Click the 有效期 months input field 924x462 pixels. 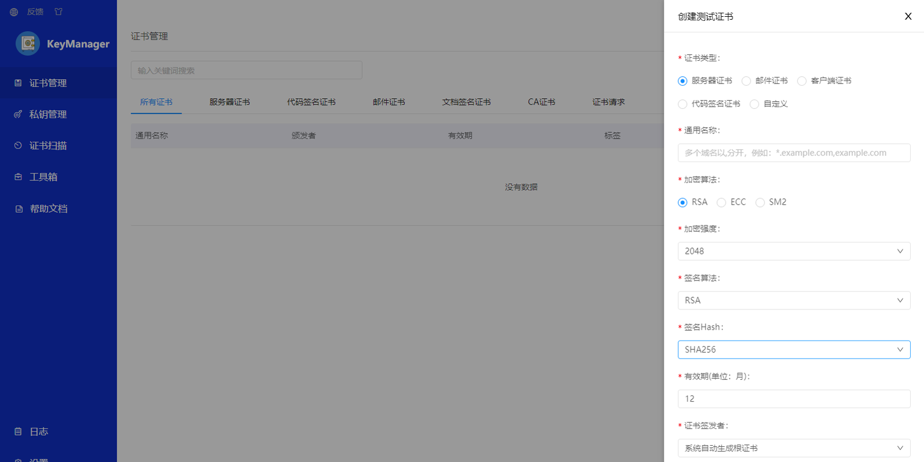[794, 398]
